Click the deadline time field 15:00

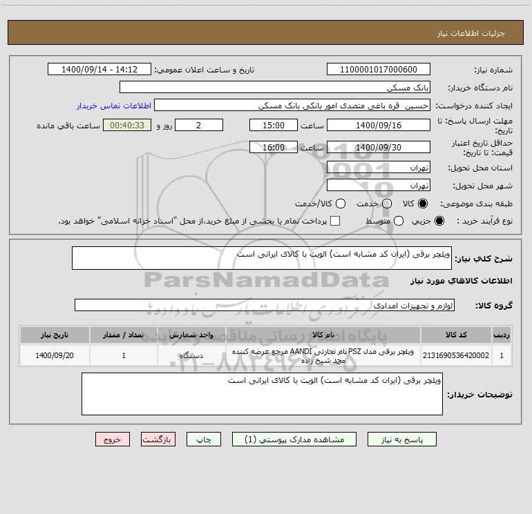pos(274,125)
